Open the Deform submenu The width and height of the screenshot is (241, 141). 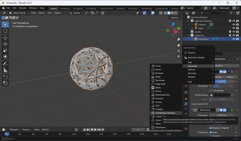point(199,70)
